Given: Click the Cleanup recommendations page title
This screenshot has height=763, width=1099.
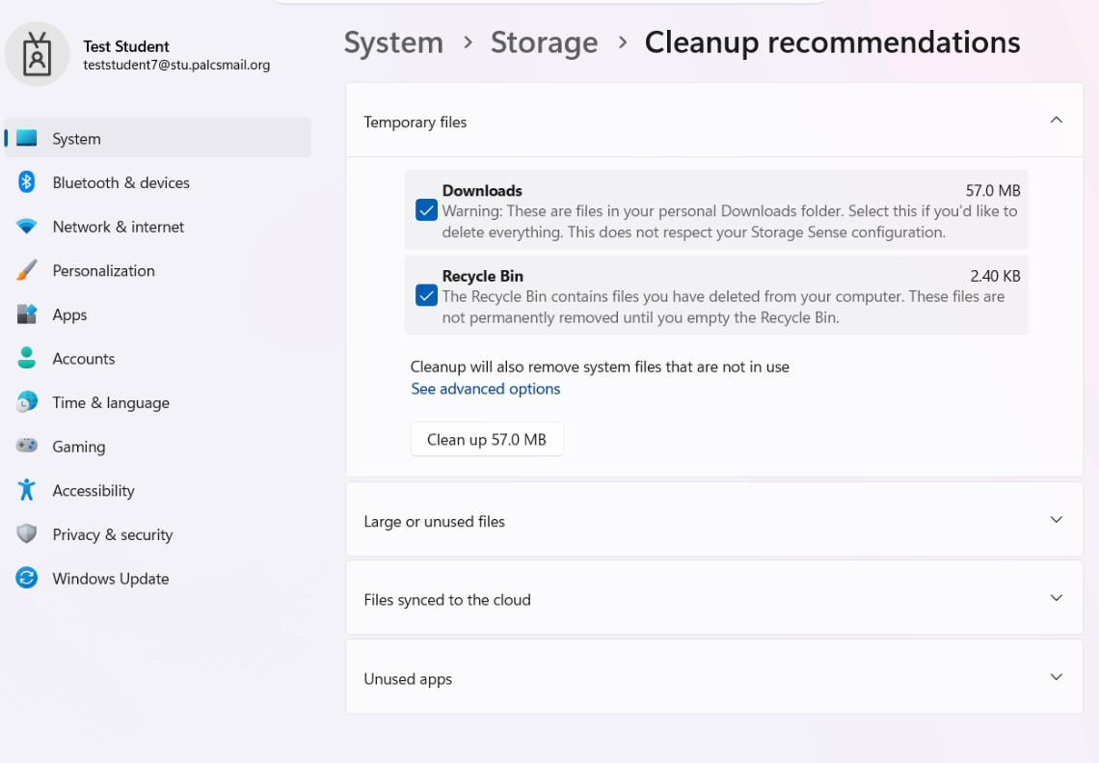Looking at the screenshot, I should pyautogui.click(x=832, y=42).
